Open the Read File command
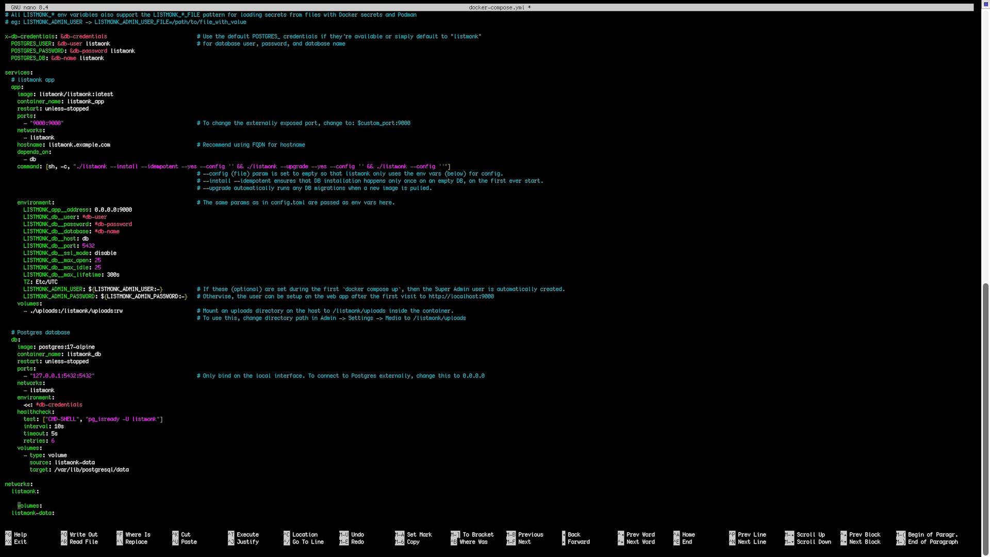Screen dimensions: 990x557 [x=82, y=542]
